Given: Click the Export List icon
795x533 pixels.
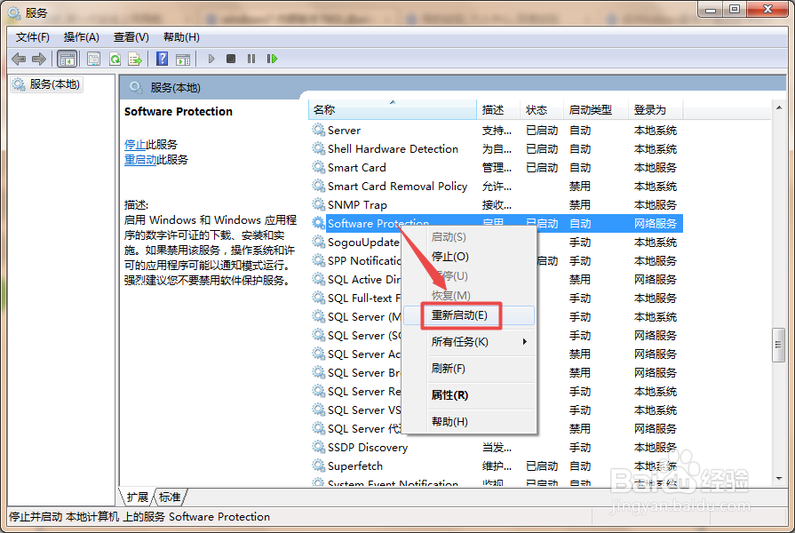Looking at the screenshot, I should (x=135, y=59).
